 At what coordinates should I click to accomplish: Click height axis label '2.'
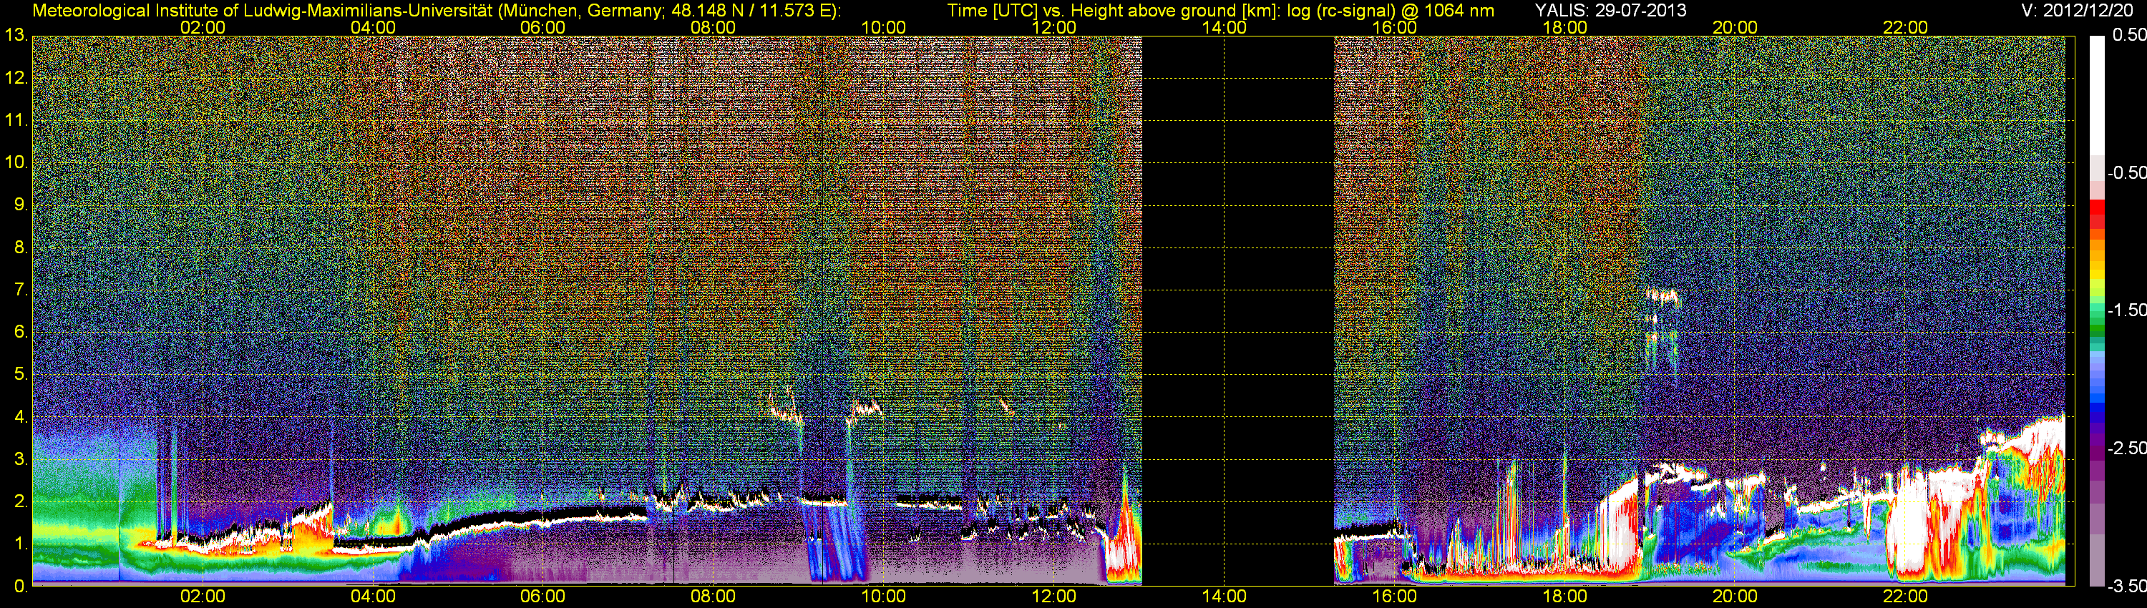click(21, 501)
